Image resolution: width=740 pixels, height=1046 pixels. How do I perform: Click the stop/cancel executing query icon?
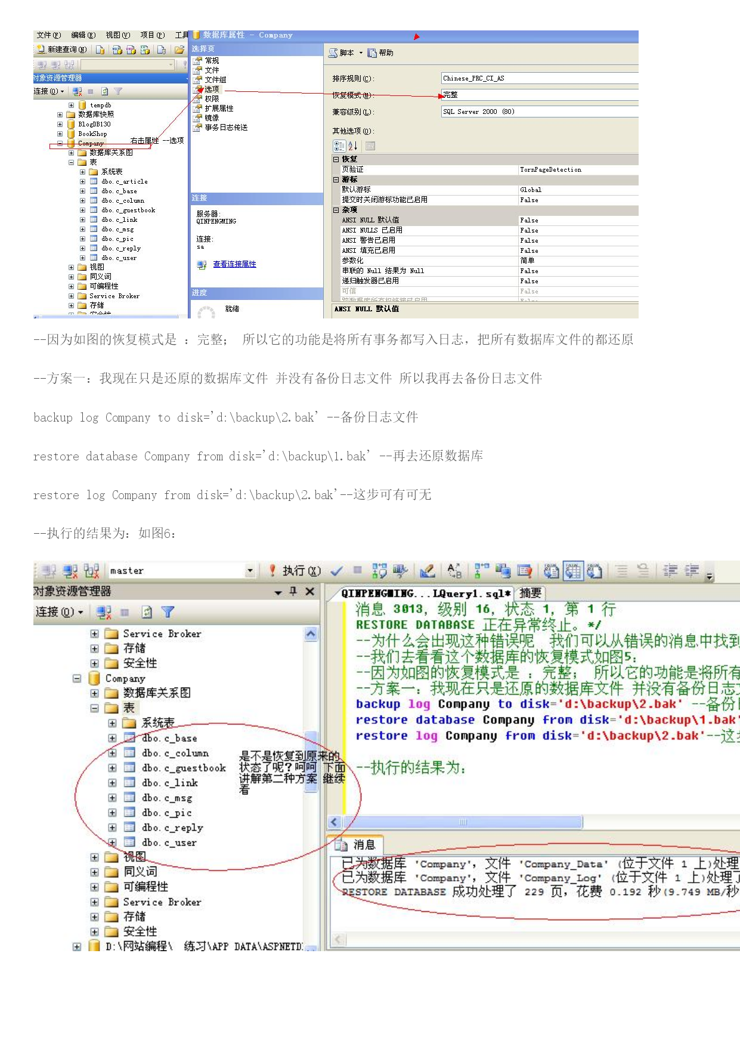[358, 570]
